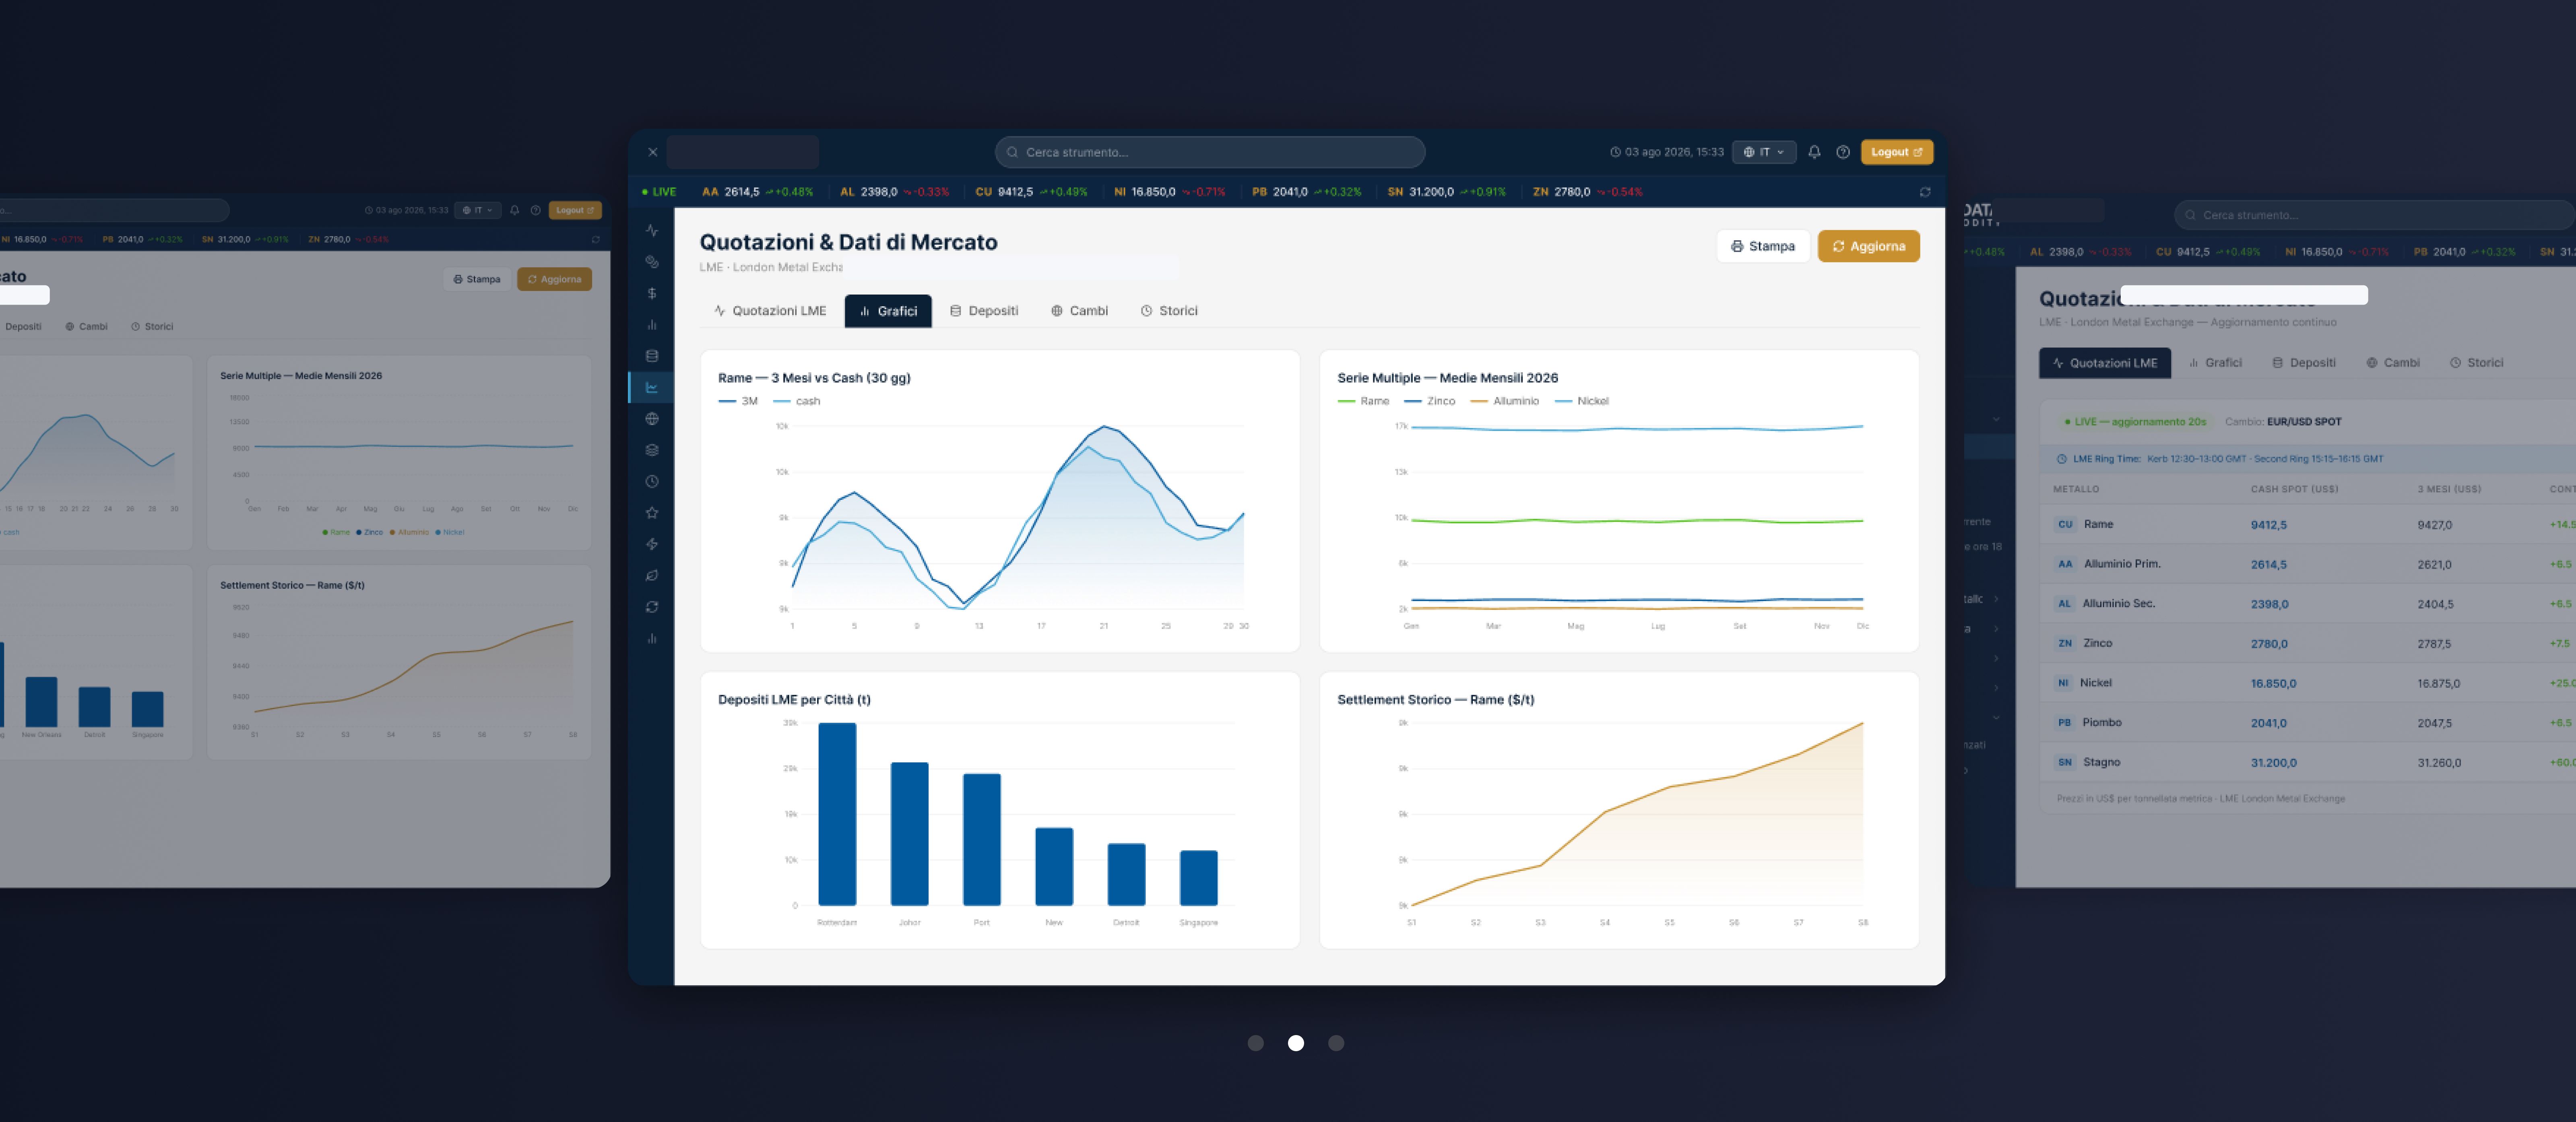
Task: Open notifications bell in center window
Action: 1814,152
